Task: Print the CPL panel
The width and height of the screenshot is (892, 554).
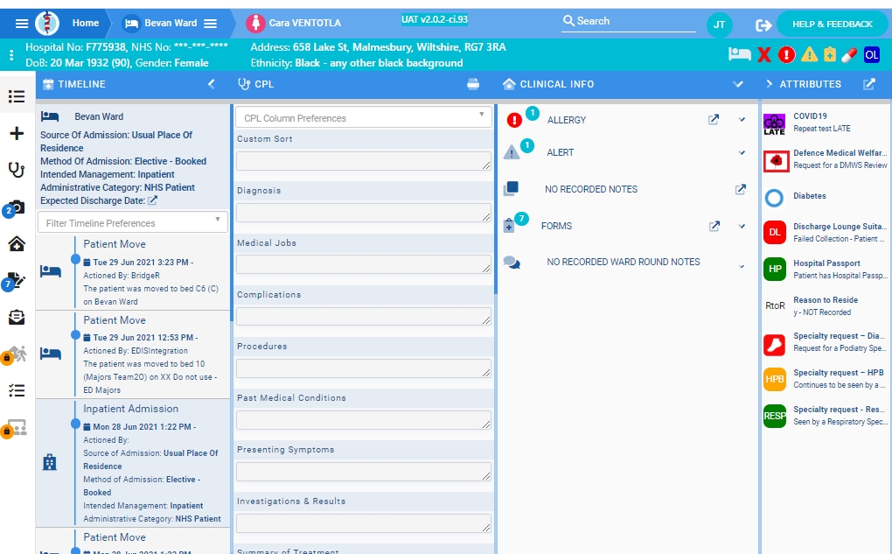Action: 473,84
